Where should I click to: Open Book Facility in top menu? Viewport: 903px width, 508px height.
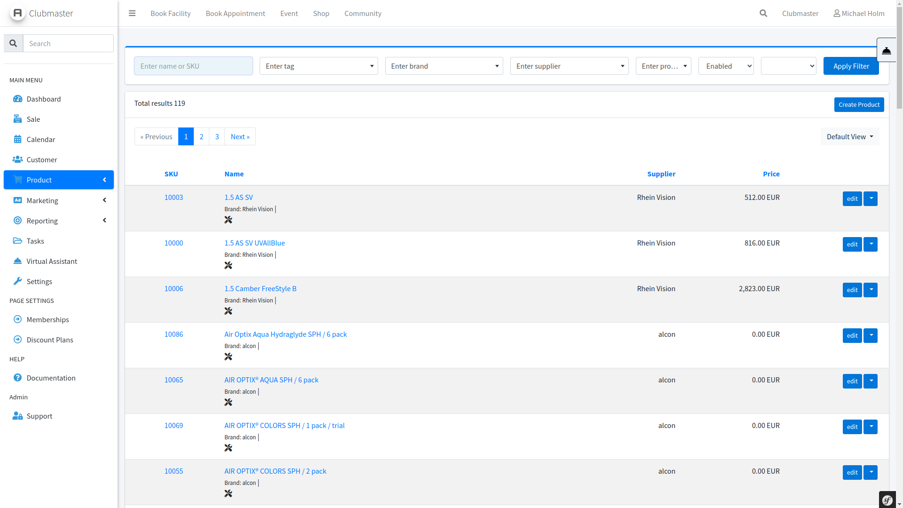coord(170,13)
